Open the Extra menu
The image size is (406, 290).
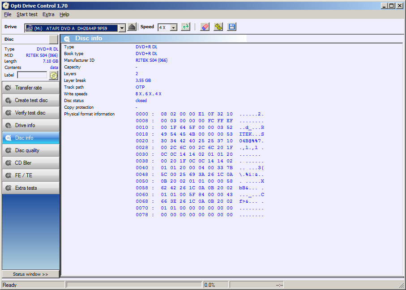[48, 14]
